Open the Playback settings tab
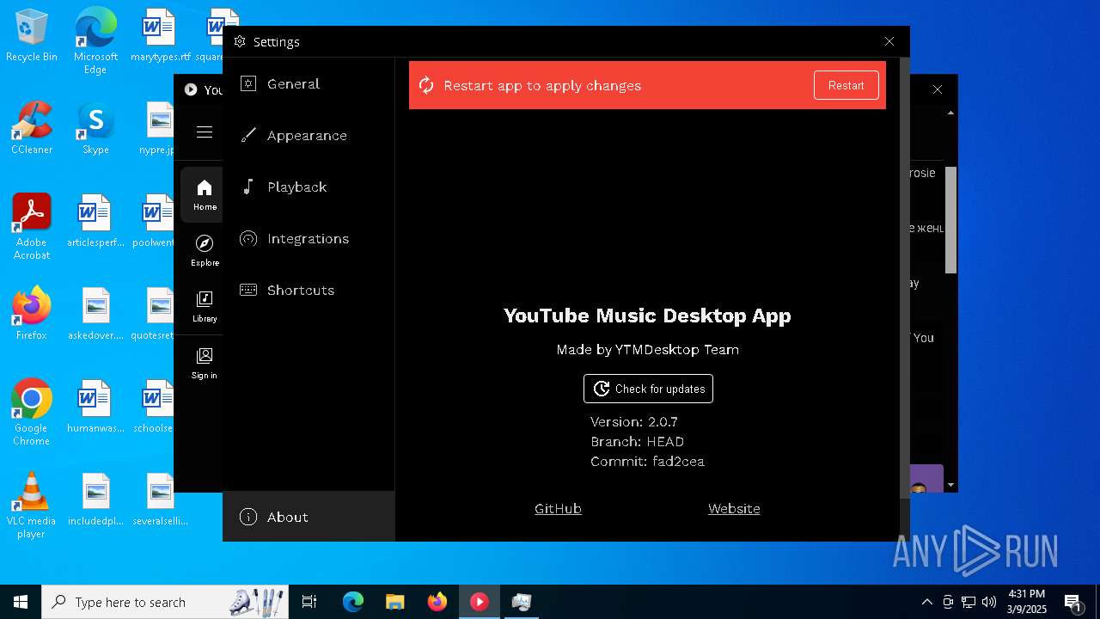 [309, 187]
